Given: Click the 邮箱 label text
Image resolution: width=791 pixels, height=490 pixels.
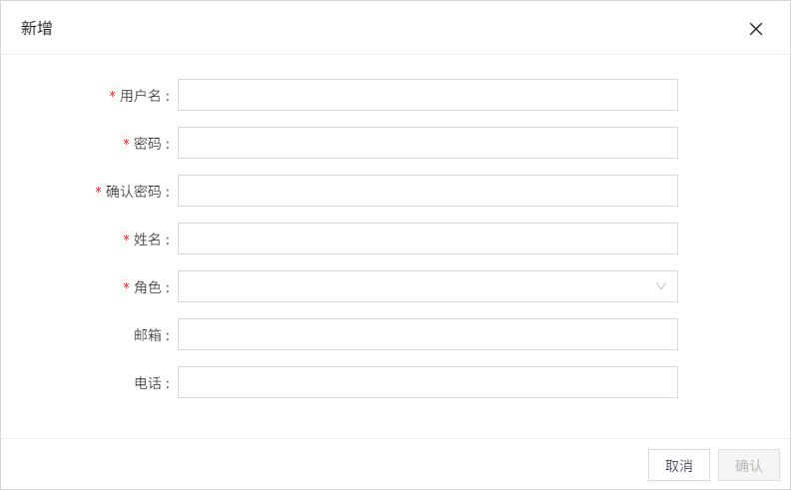Looking at the screenshot, I should click(x=148, y=335).
